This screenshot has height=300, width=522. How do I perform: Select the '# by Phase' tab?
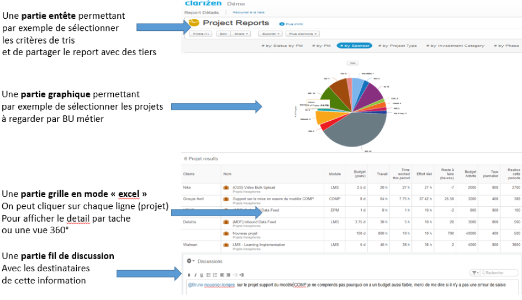(x=507, y=46)
